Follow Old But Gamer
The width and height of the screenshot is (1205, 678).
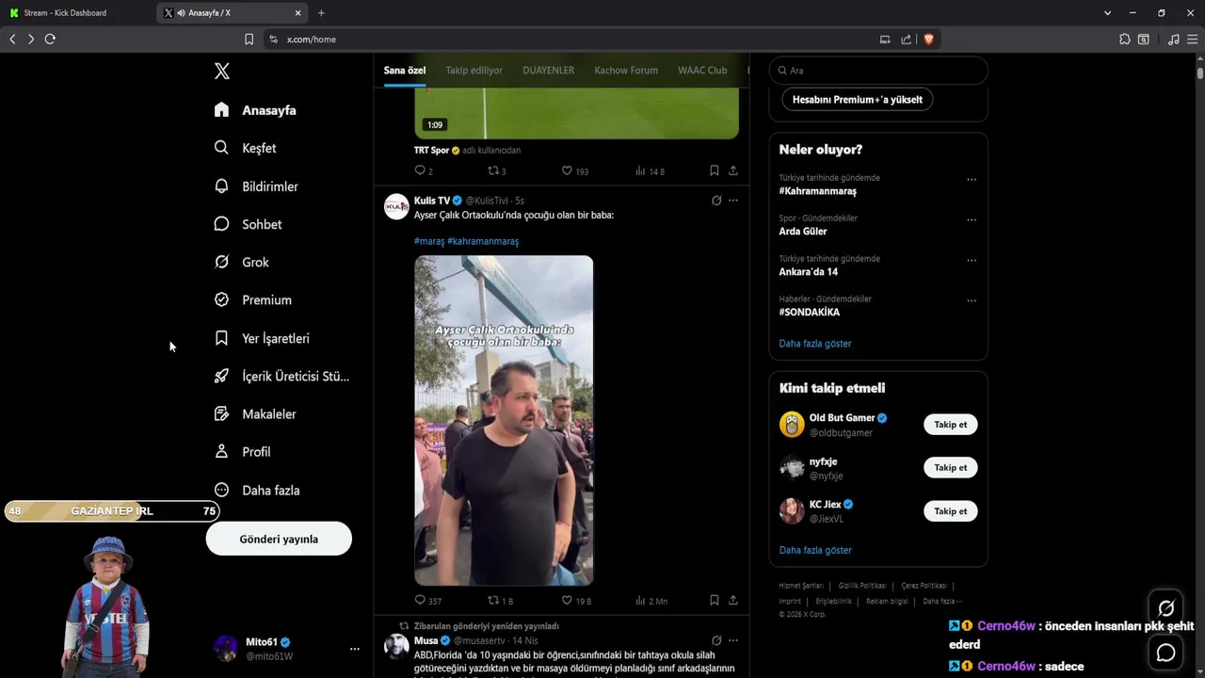click(950, 425)
